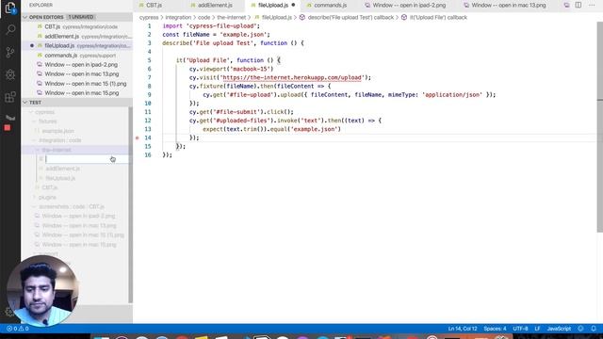
Task: Open the editor more actions menu
Action: (592, 5)
